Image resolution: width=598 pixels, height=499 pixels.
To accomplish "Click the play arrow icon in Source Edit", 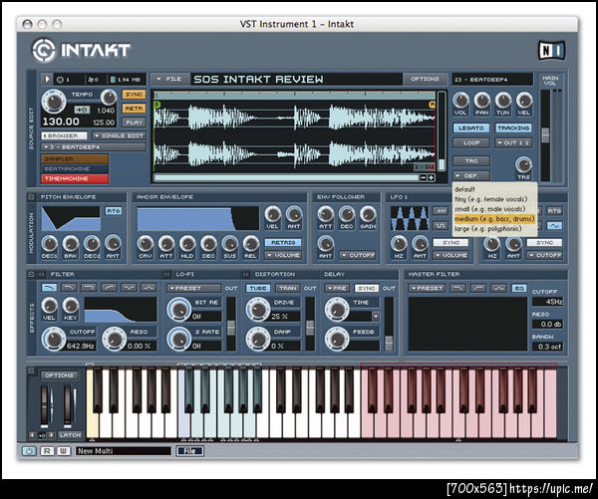I will click(47, 79).
